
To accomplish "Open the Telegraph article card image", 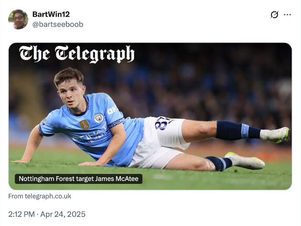I will click(x=150, y=116).
